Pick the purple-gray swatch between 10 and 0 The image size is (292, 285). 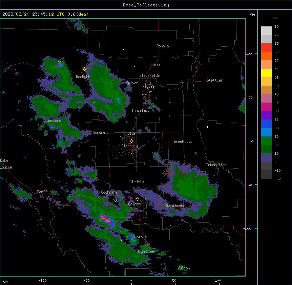pos(266,158)
